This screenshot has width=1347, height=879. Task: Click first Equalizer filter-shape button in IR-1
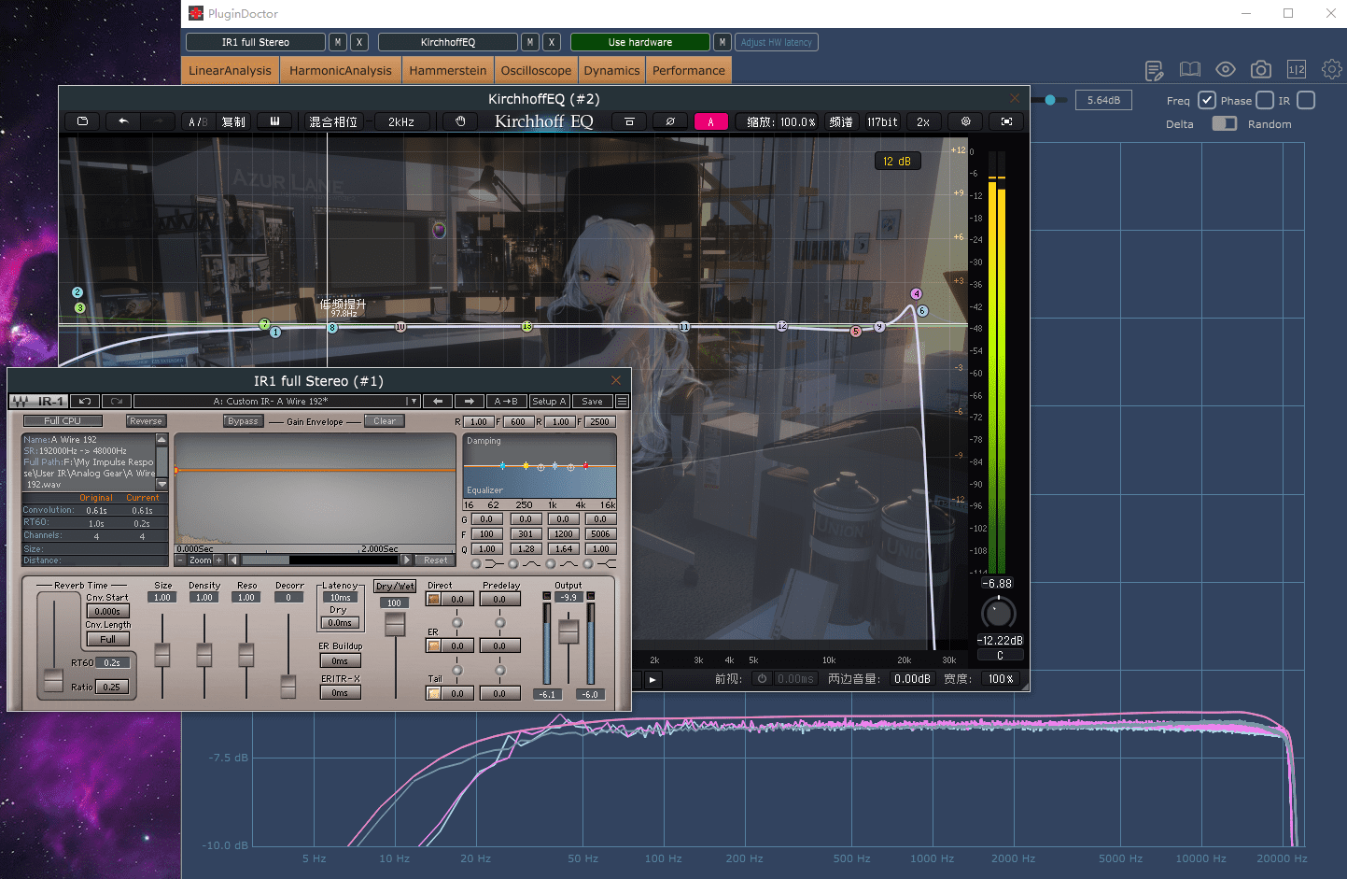pyautogui.click(x=476, y=564)
